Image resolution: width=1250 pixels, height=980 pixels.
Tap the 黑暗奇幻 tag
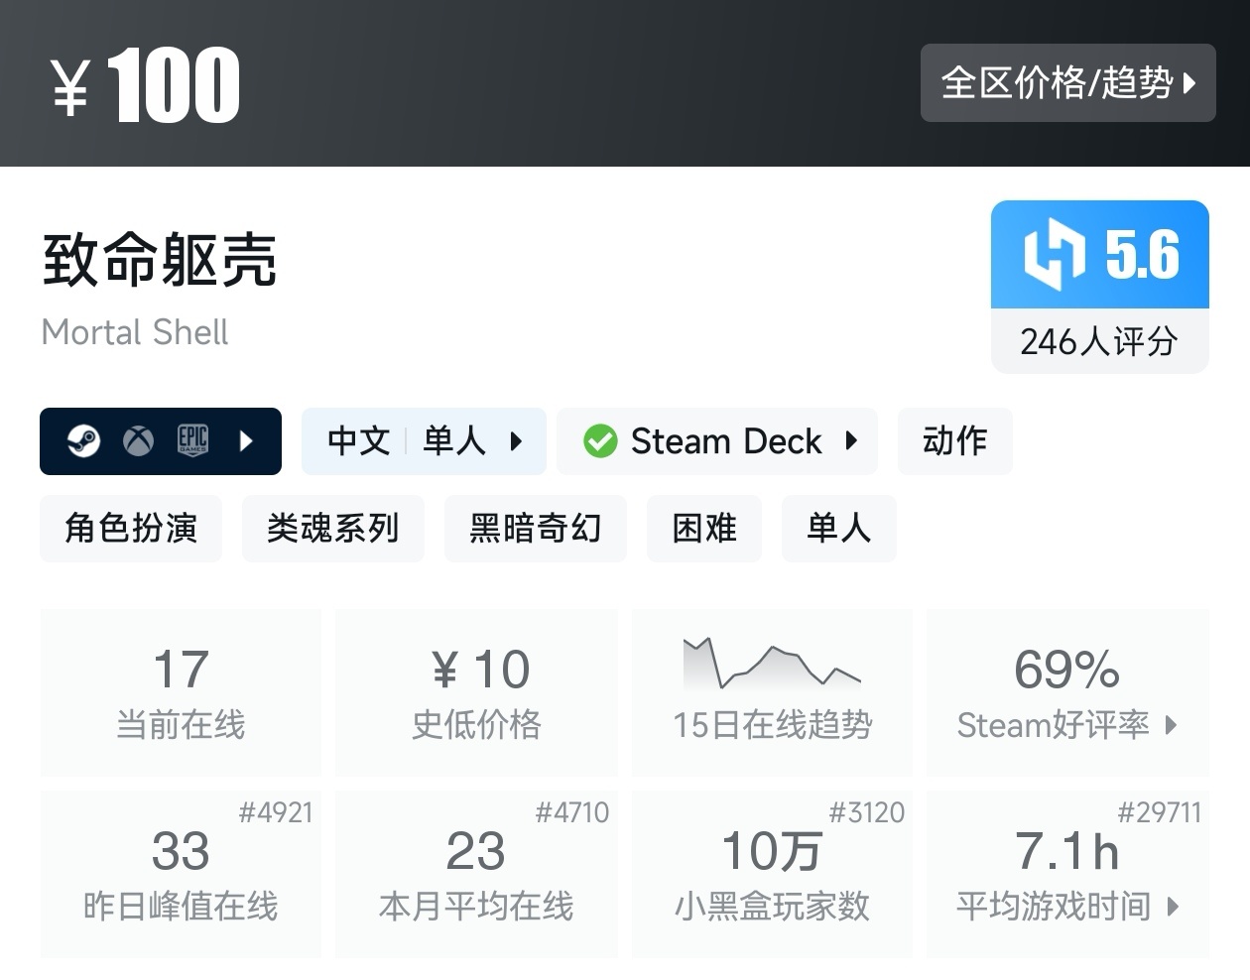click(x=535, y=529)
